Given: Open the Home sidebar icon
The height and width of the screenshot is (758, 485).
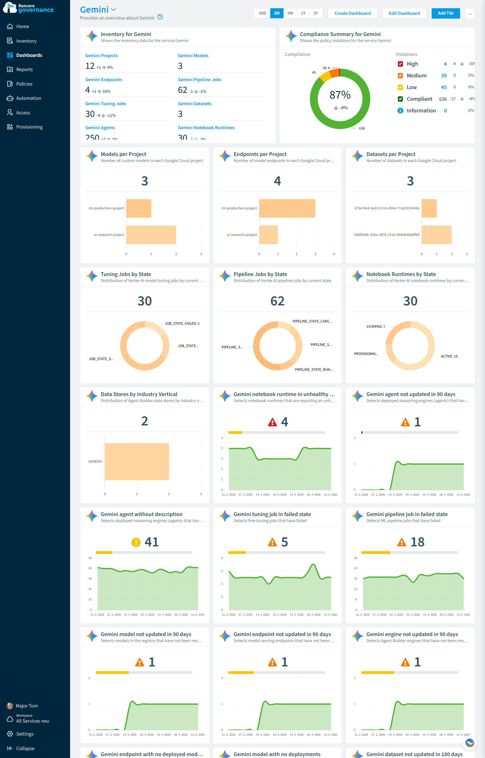Looking at the screenshot, I should [10, 27].
